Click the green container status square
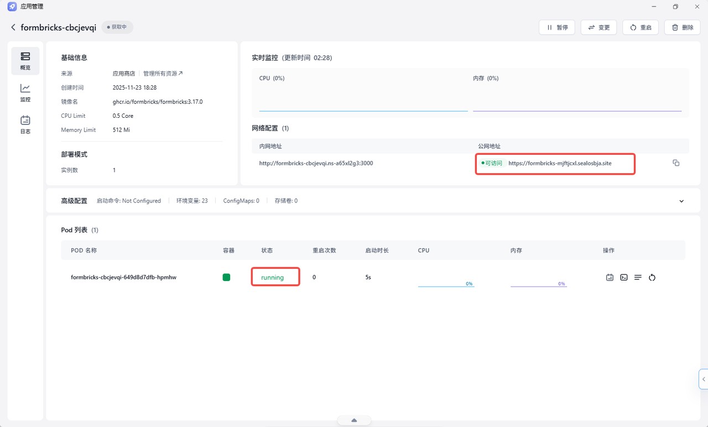Viewport: 708px width, 427px height. coord(226,277)
